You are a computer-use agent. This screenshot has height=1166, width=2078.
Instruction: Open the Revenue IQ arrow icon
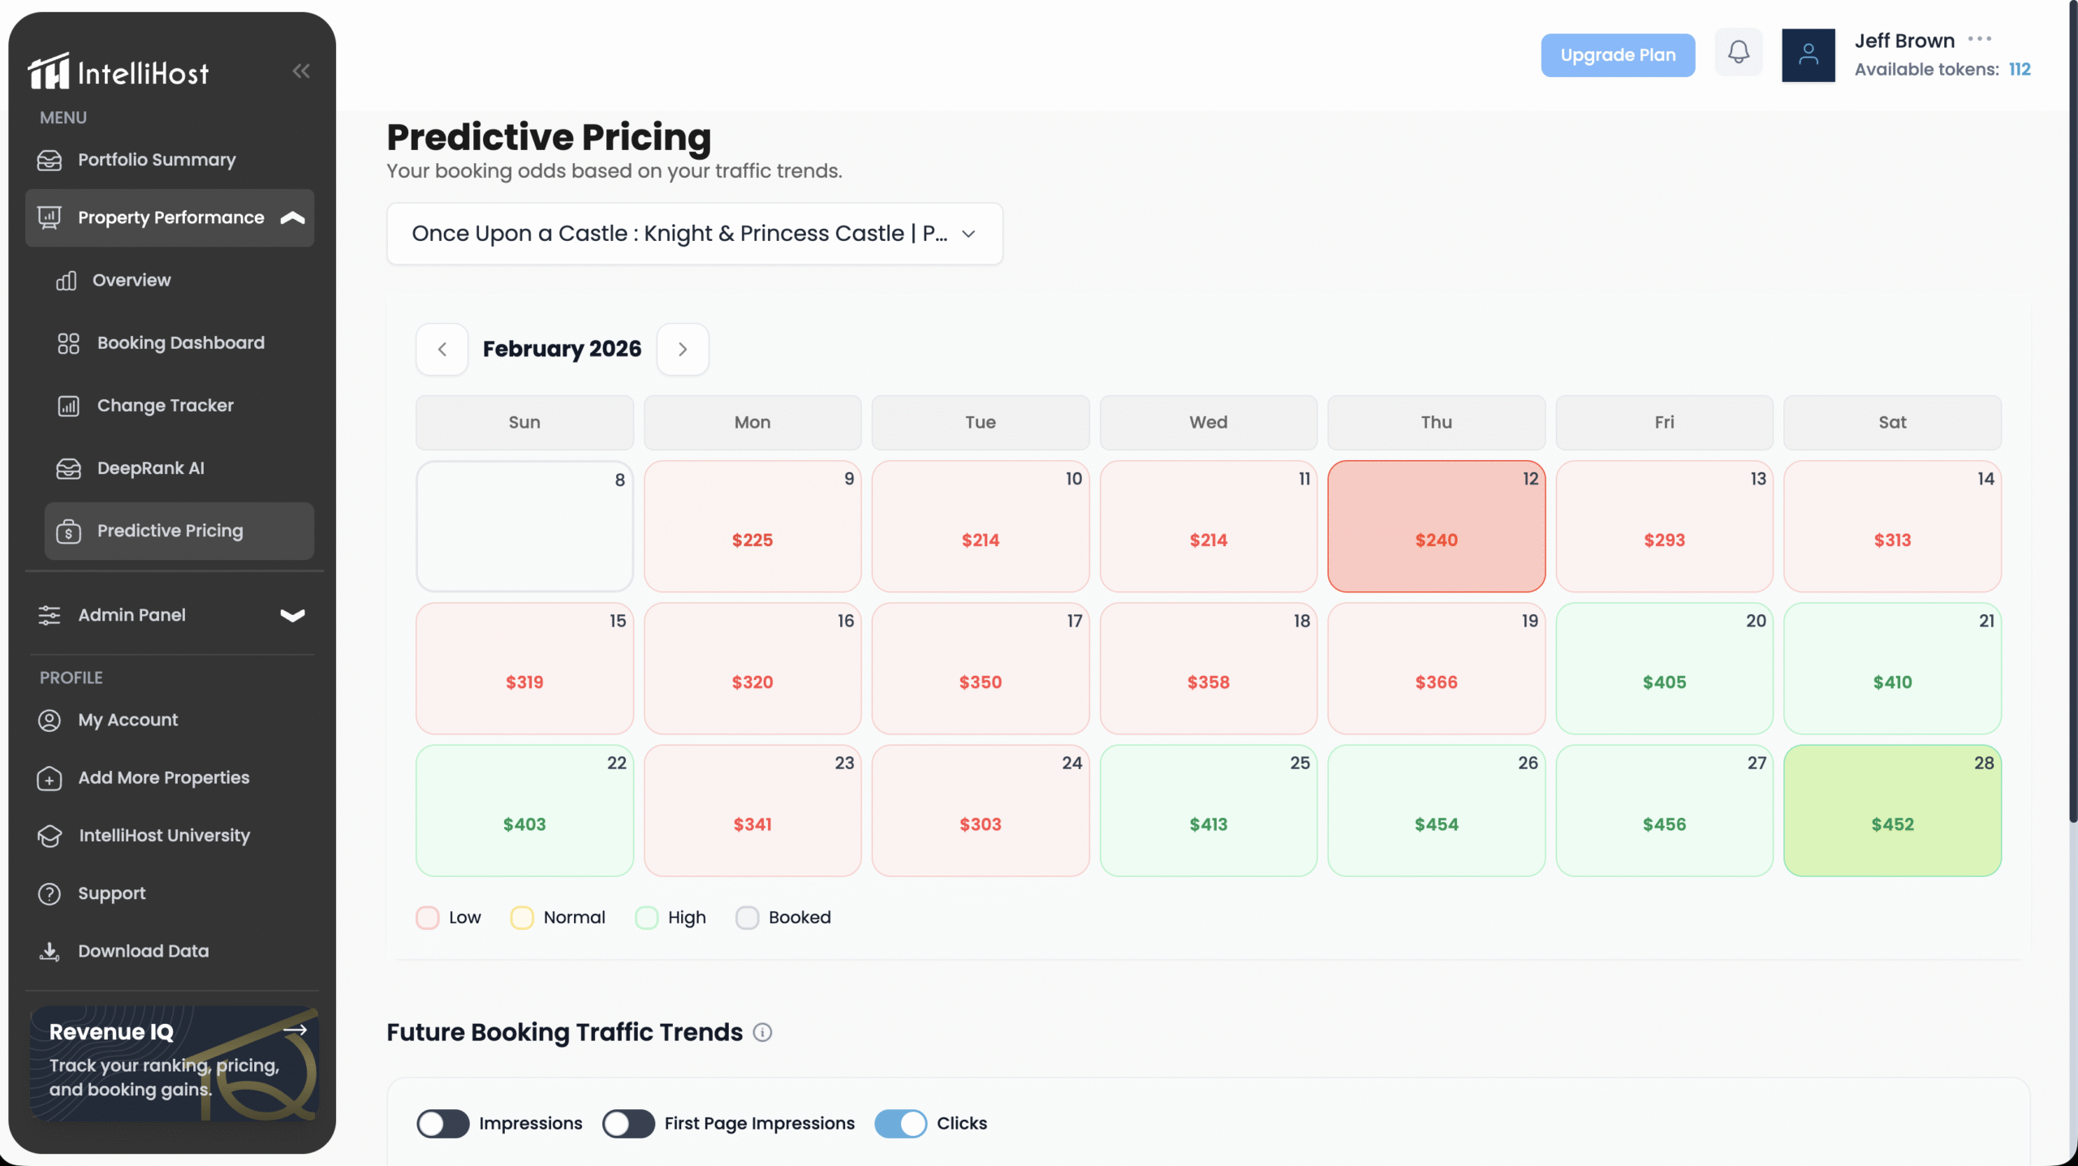tap(295, 1030)
